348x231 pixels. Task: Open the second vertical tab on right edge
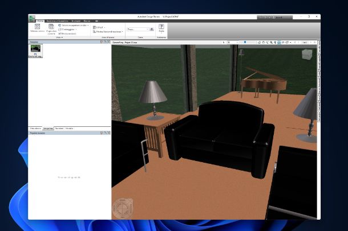319,63
